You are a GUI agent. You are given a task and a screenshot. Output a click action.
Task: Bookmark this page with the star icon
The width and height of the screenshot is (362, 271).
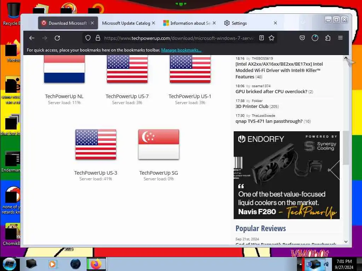coord(271,38)
